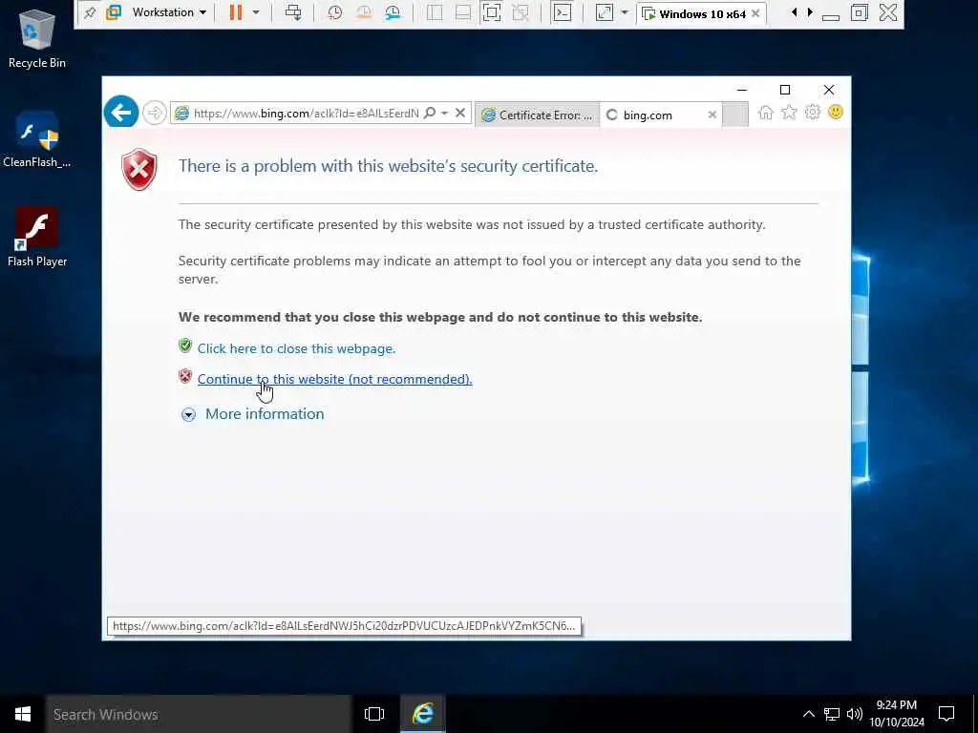Click the network tray icon
This screenshot has height=733, width=978.
[x=832, y=714]
